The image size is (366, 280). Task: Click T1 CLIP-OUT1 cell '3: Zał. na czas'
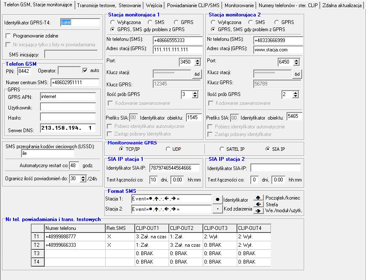click(152, 237)
